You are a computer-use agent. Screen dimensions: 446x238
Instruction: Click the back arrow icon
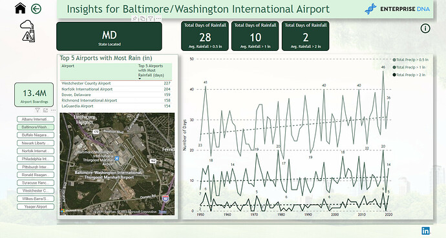pos(36,9)
